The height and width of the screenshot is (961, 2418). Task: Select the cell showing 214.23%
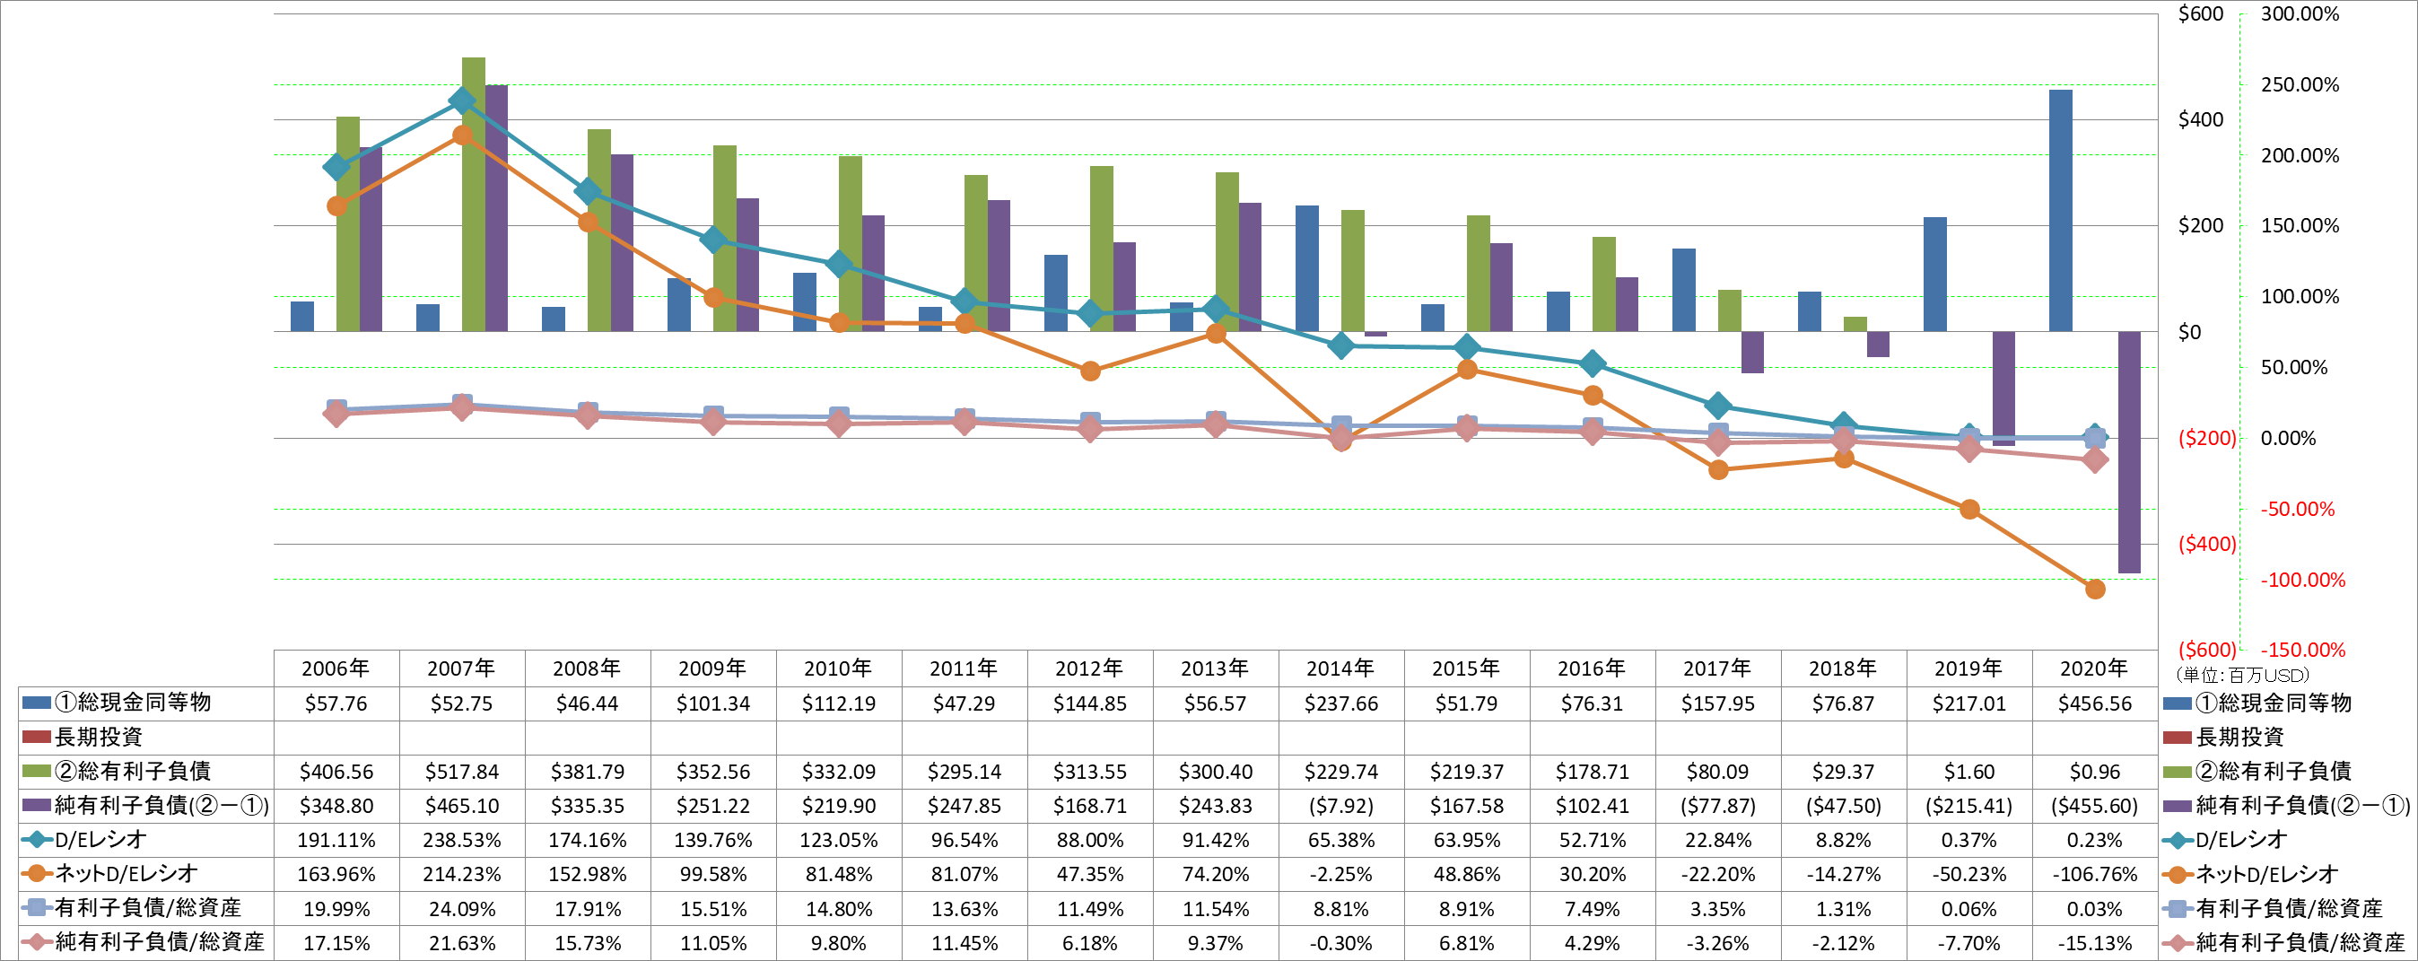coord(462,874)
